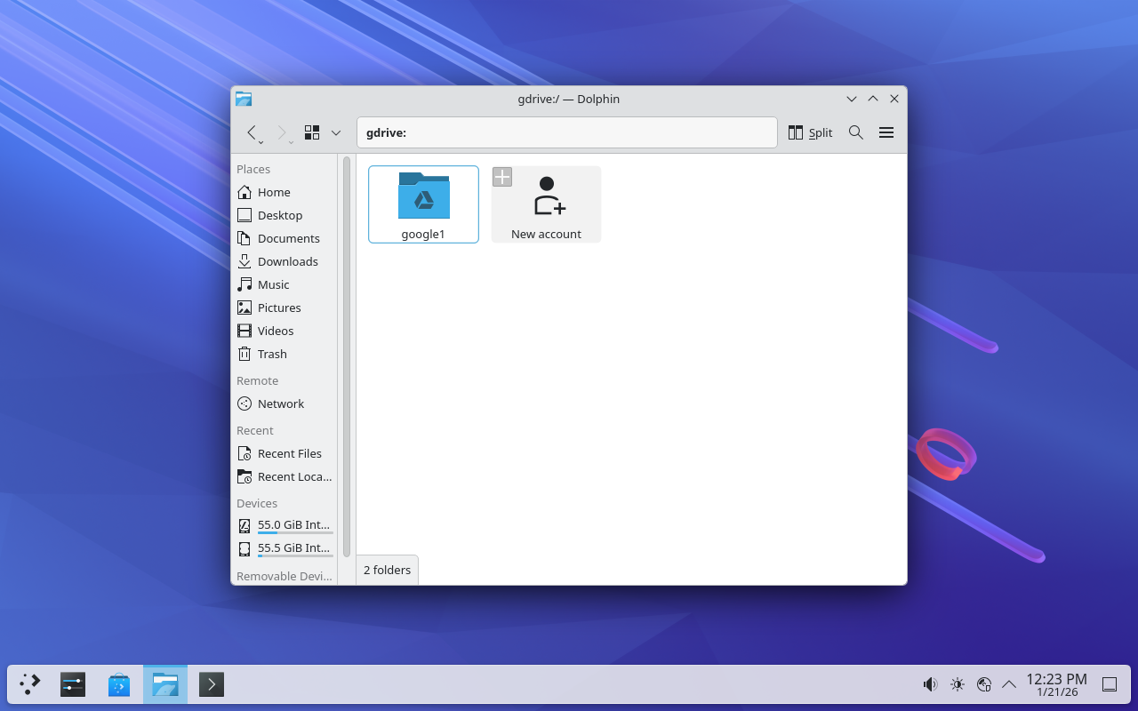1138x711 pixels.
Task: Go back with the back arrow
Action: coord(252,132)
